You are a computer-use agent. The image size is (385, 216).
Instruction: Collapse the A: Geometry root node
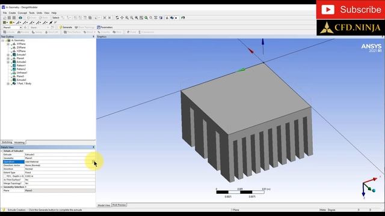click(3, 40)
